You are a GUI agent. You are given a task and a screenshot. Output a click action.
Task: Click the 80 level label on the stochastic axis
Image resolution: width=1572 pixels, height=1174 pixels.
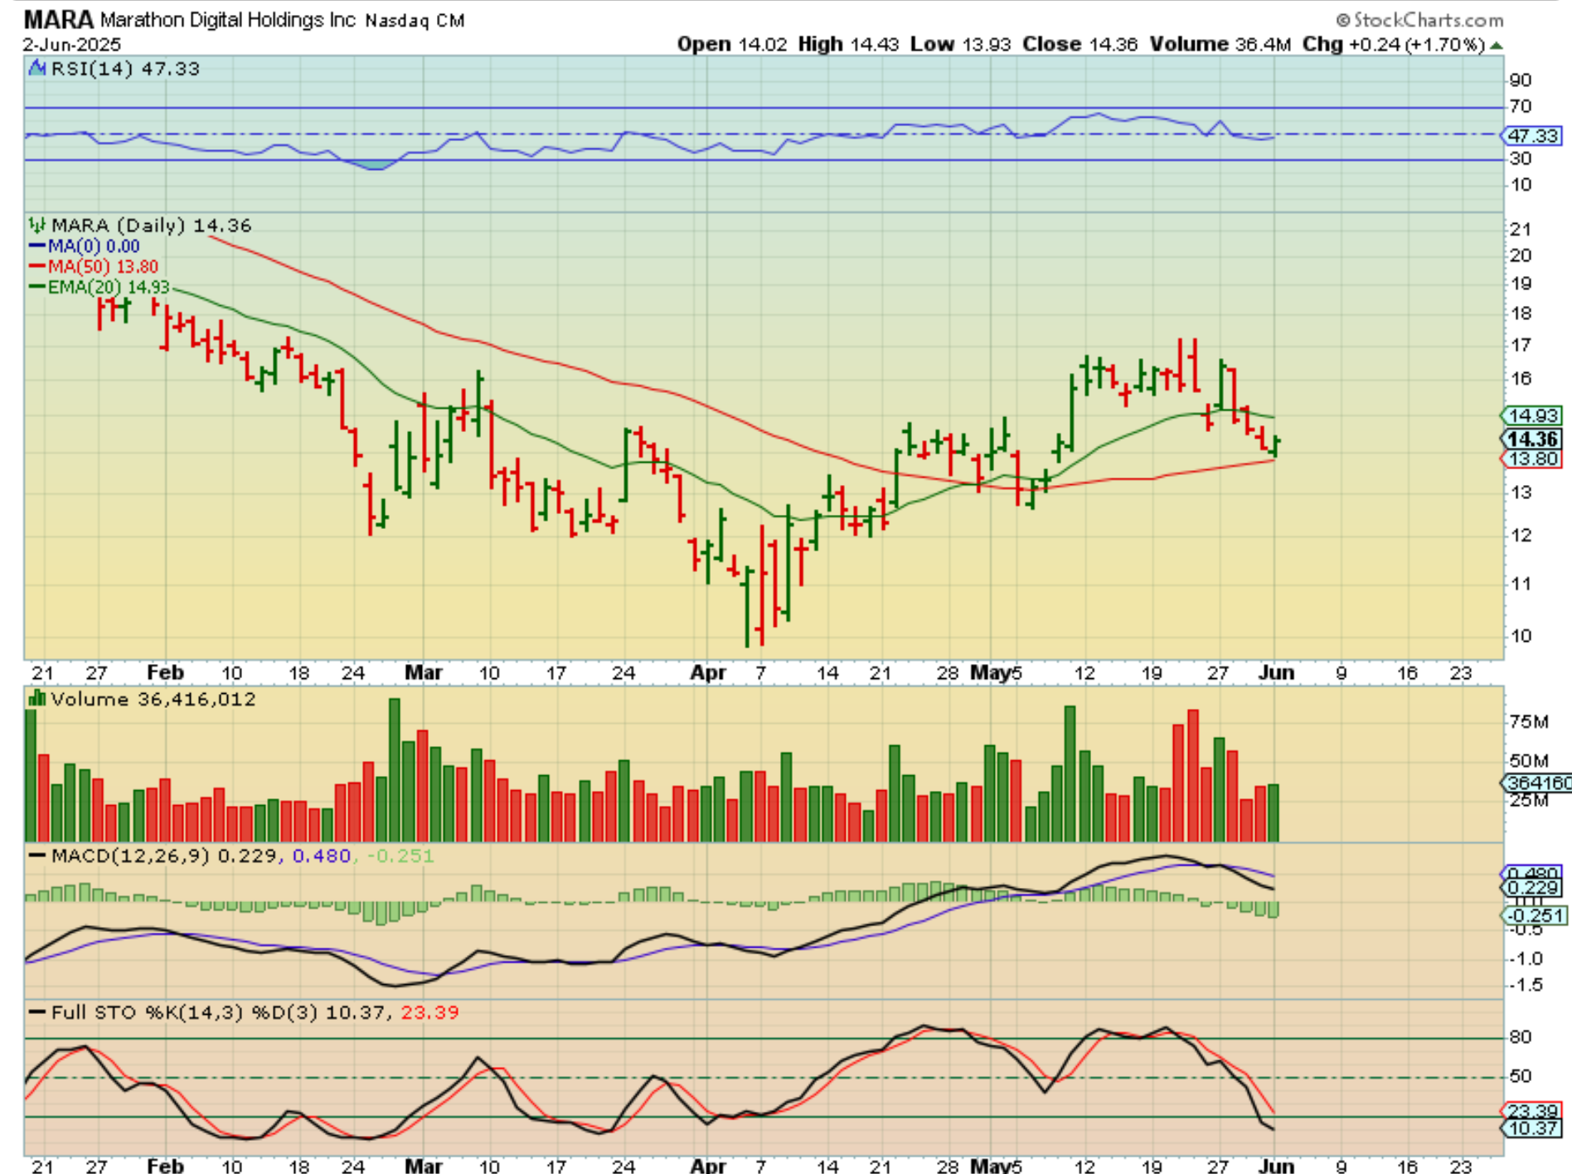click(x=1520, y=1037)
